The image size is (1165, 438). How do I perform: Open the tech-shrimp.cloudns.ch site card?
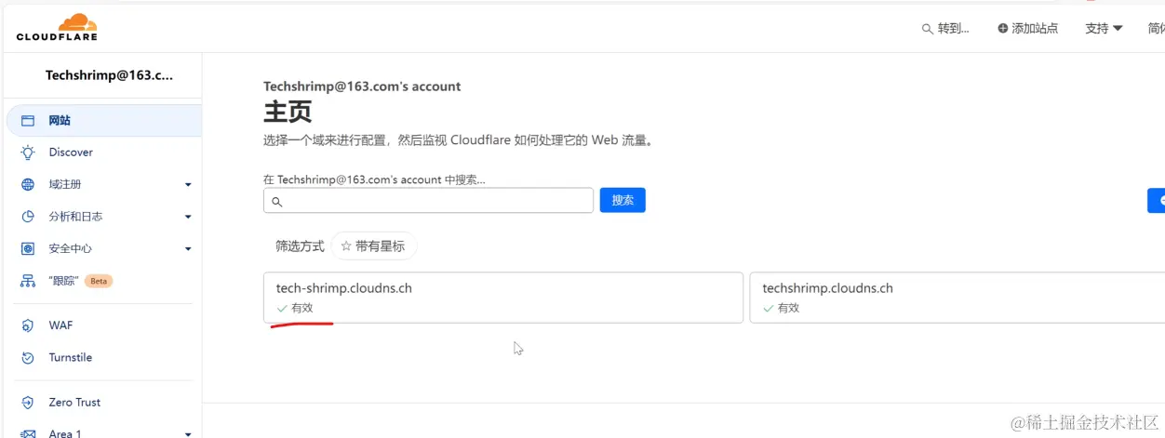503,298
